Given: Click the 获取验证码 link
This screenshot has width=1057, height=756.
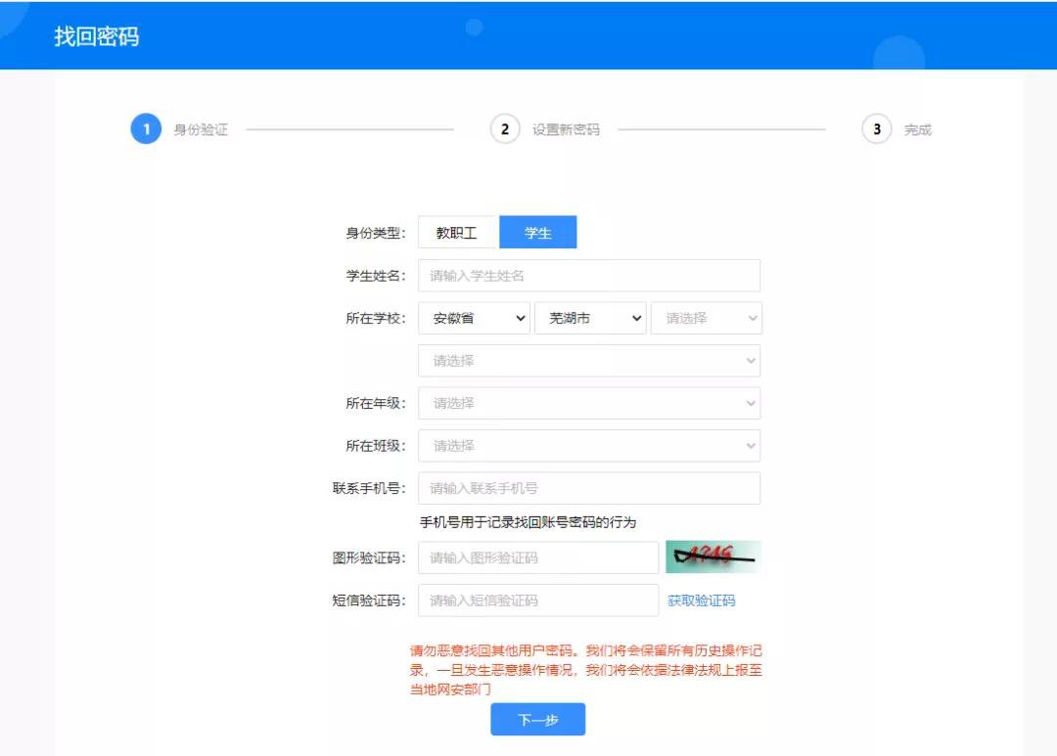Looking at the screenshot, I should pyautogui.click(x=701, y=600).
